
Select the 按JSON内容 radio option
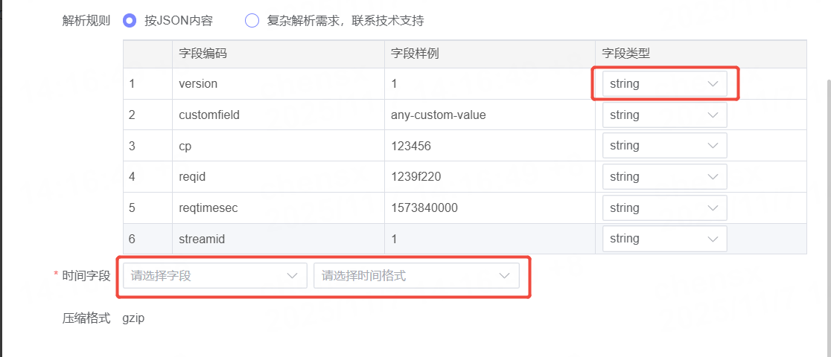coord(130,21)
